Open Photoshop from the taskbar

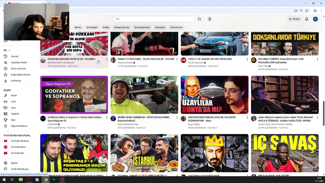click(54, 180)
